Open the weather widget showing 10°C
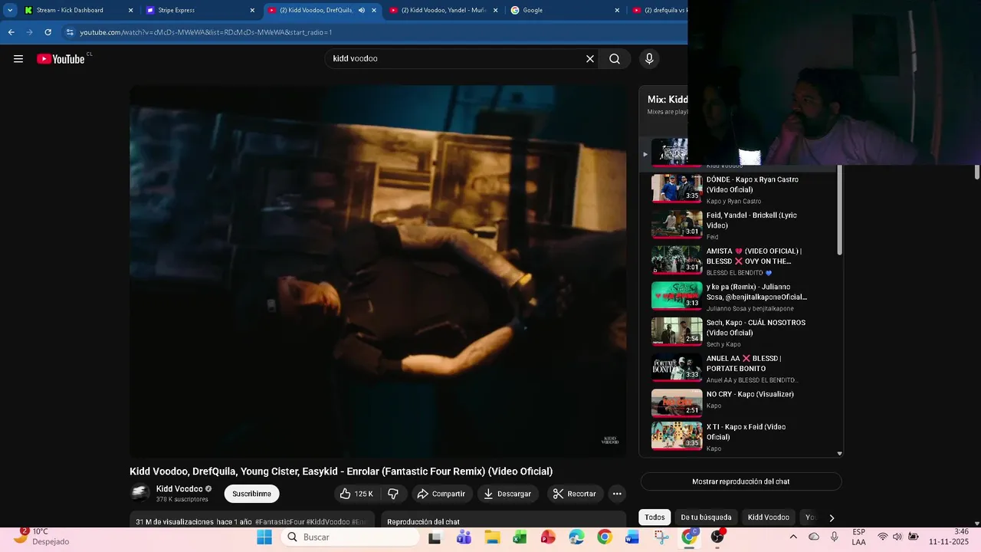The width and height of the screenshot is (981, 552). click(x=44, y=537)
